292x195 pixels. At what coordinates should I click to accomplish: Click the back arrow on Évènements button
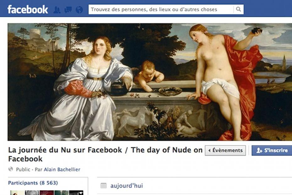click(x=209, y=150)
